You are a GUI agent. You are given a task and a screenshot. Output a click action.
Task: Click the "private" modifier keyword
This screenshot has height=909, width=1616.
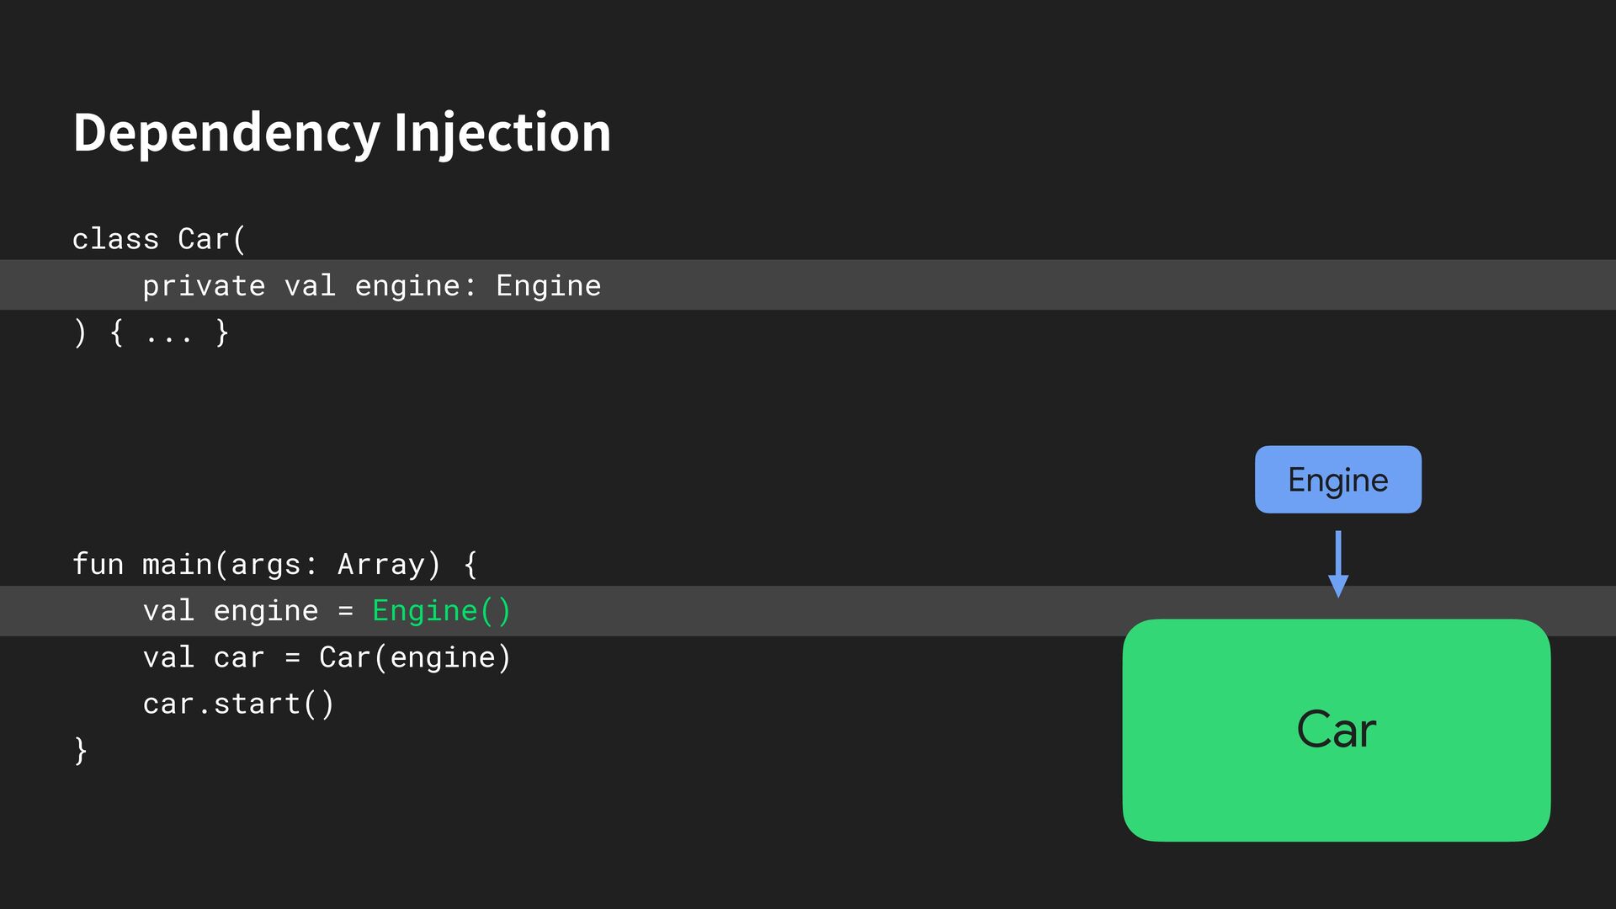(x=204, y=287)
